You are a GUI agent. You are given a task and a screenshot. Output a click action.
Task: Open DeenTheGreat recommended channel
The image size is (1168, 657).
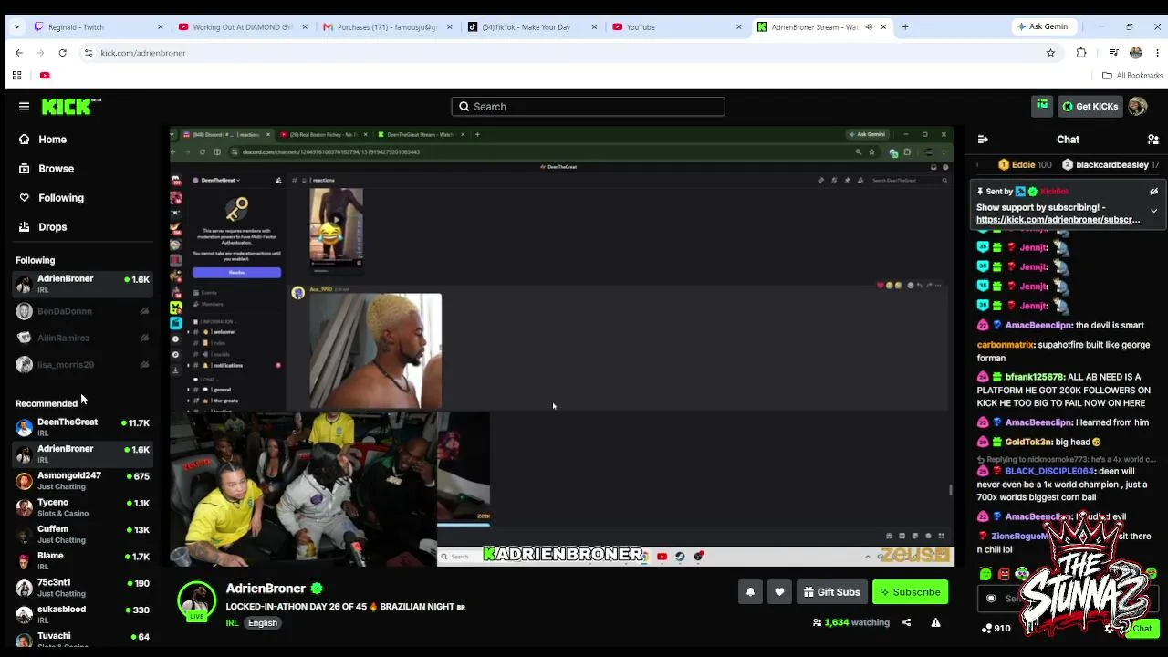[x=82, y=427]
